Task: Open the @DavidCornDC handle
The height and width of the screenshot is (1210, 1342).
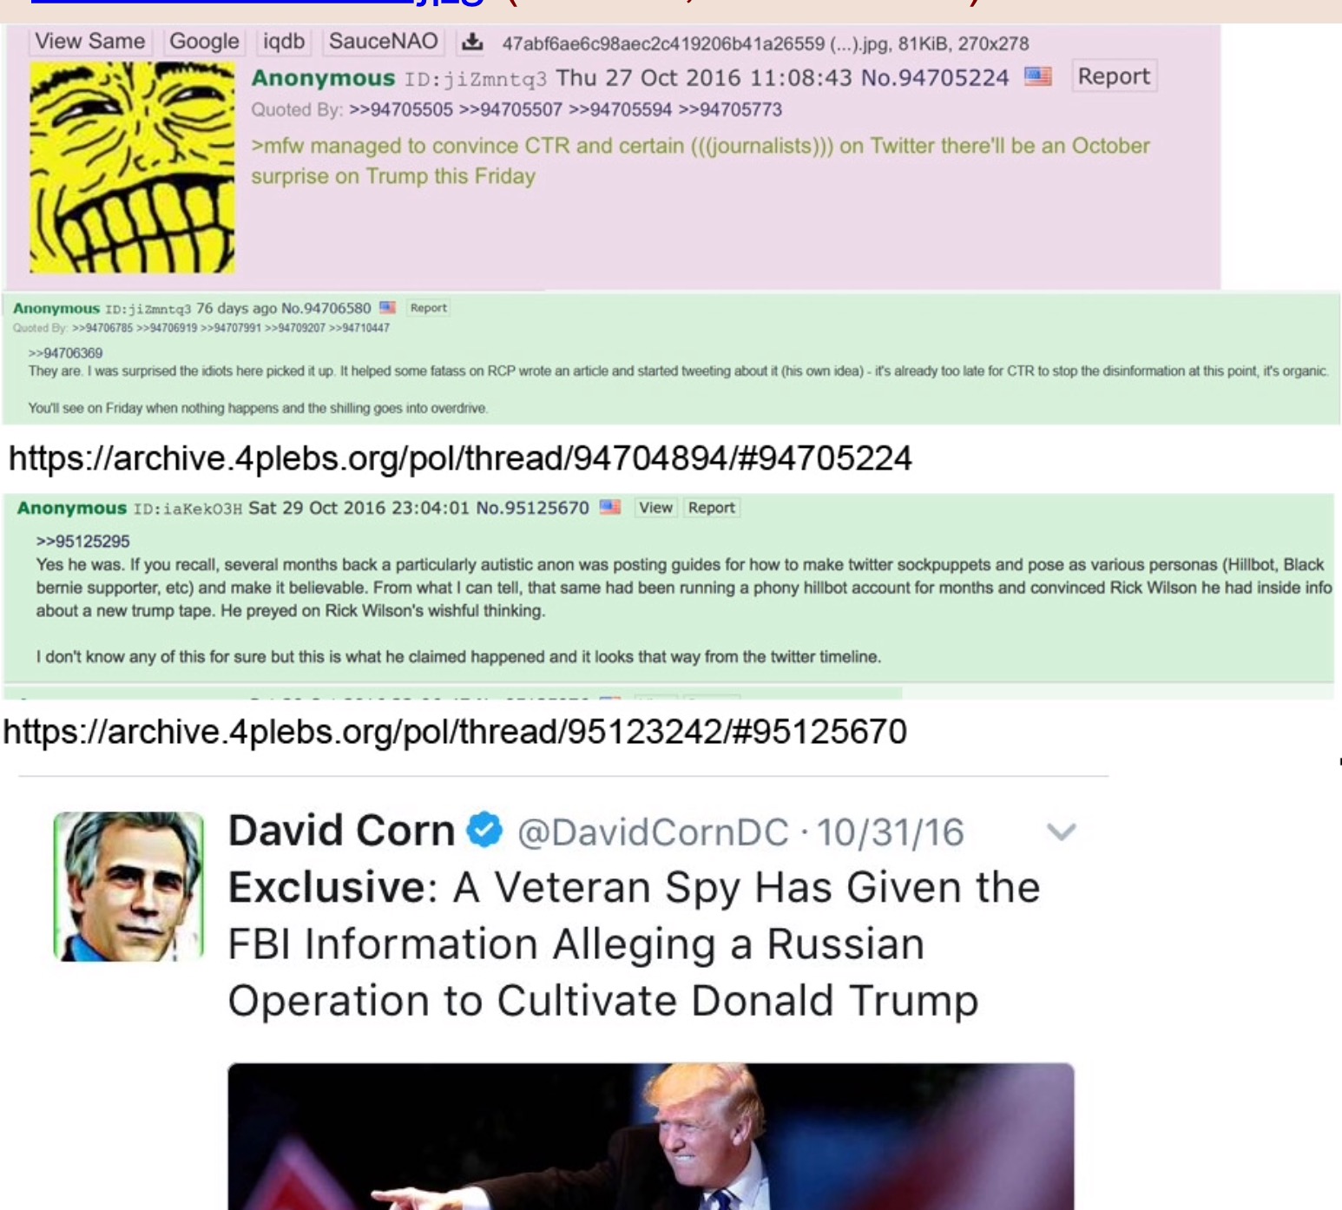Action: point(653,832)
